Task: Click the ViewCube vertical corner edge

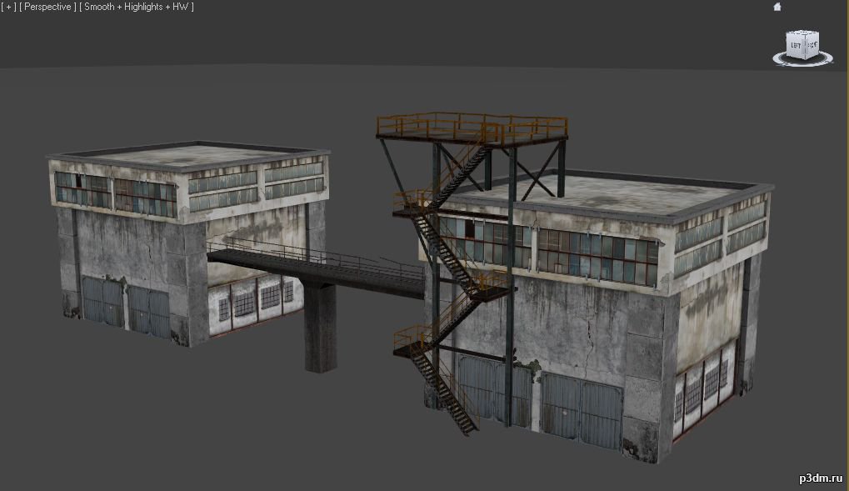Action: 805,48
